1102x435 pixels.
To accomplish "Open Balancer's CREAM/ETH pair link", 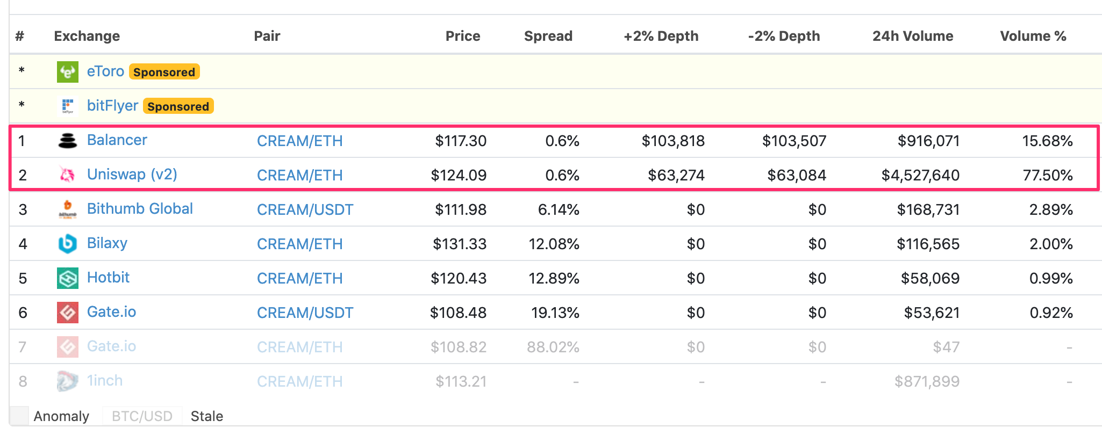I will click(299, 141).
